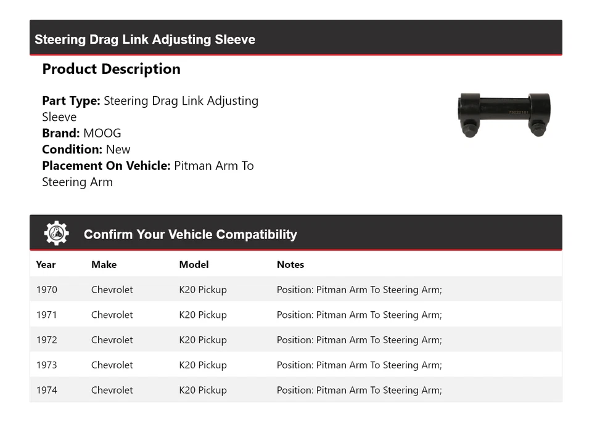Click the Model column header
Viewport: 592px width, 422px height.
pyautogui.click(x=194, y=264)
